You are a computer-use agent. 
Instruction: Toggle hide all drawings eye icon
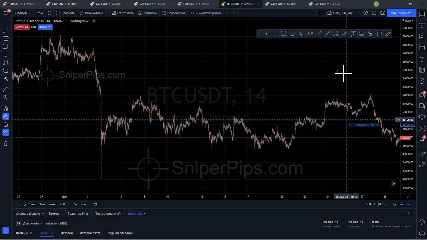pos(6,132)
